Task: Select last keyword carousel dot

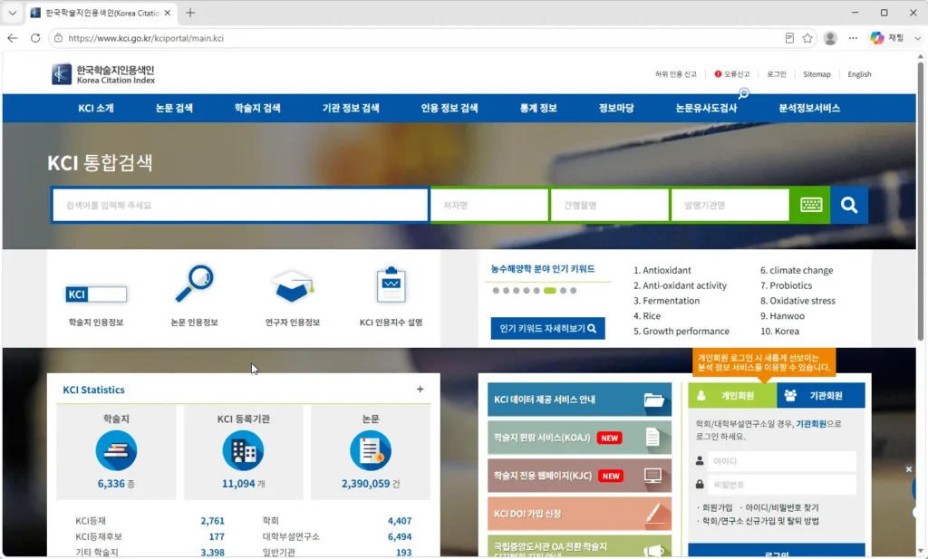Action: click(573, 291)
